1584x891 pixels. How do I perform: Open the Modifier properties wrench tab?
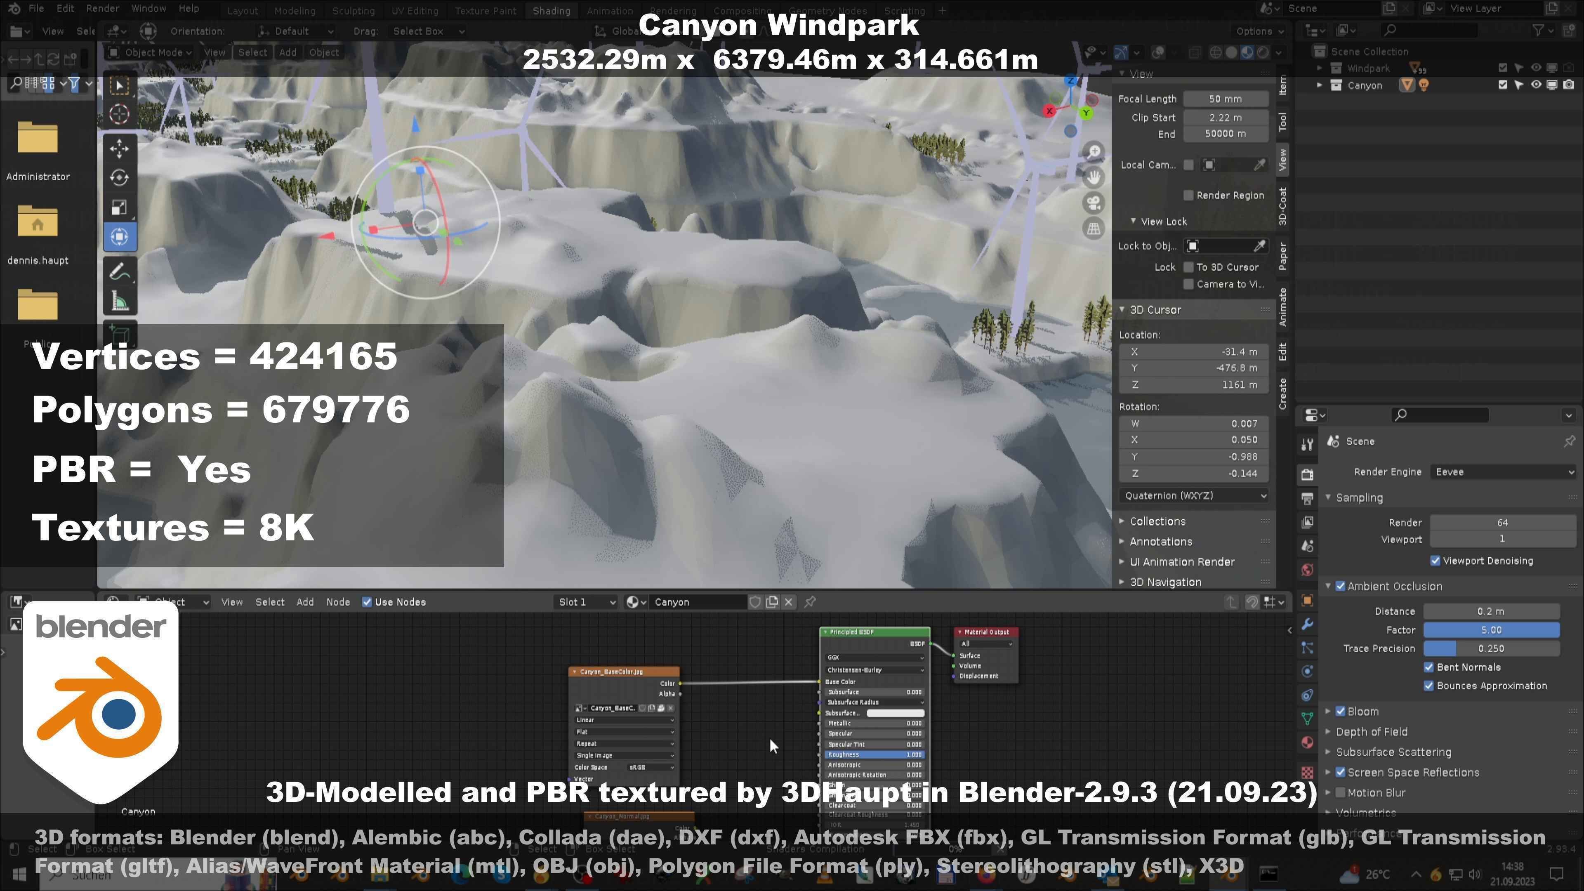pyautogui.click(x=1307, y=624)
